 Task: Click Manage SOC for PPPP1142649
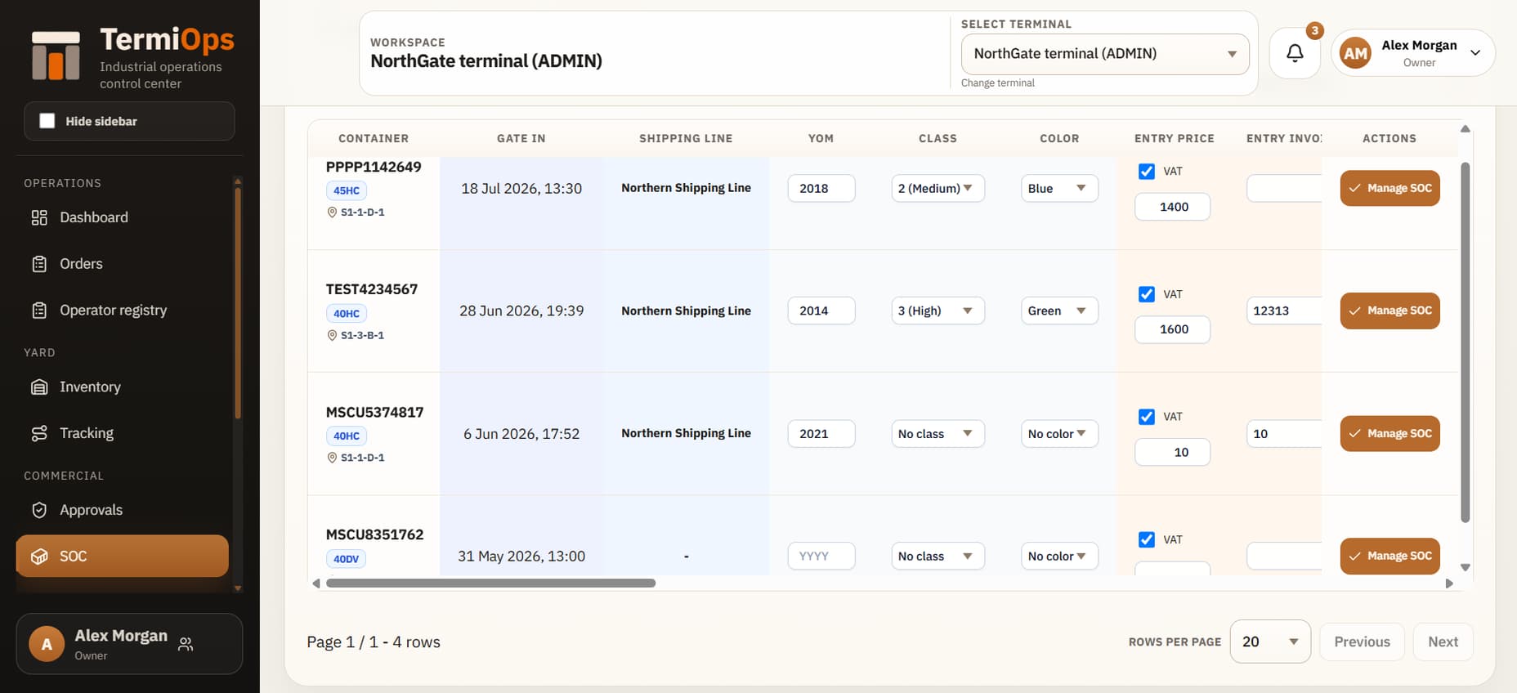(x=1389, y=188)
